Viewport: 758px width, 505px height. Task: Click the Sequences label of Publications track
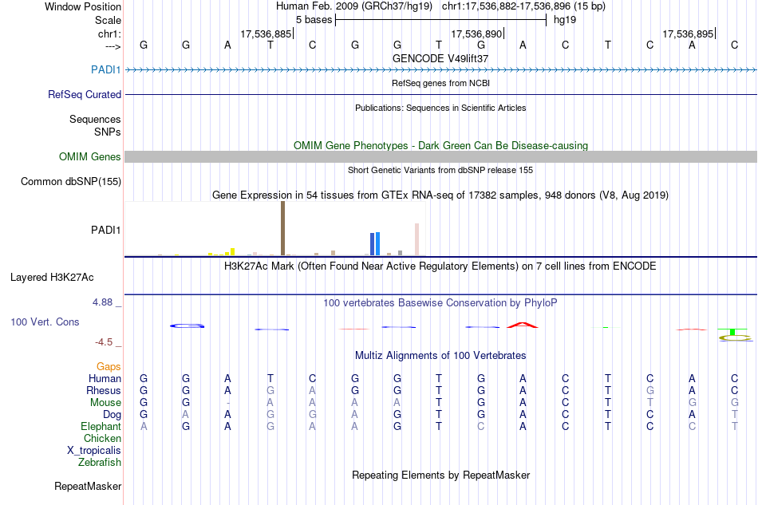[x=95, y=119]
